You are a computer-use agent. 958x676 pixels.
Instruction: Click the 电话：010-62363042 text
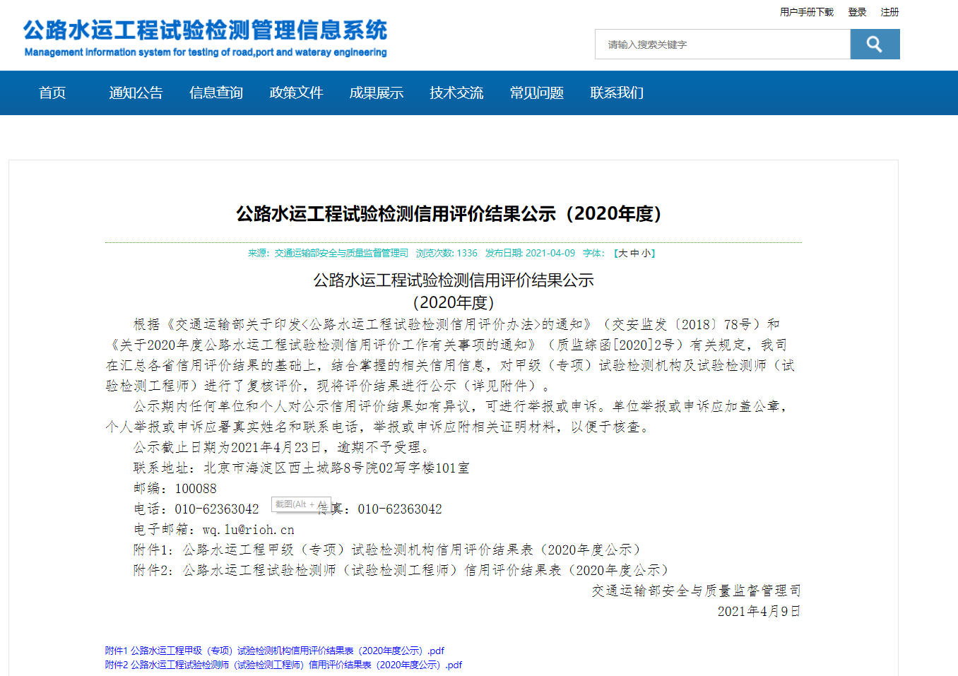click(x=196, y=509)
